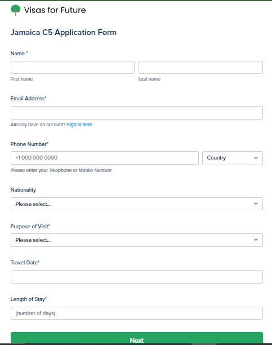Click the Phone Number input field
272x345 pixels.
(105, 158)
